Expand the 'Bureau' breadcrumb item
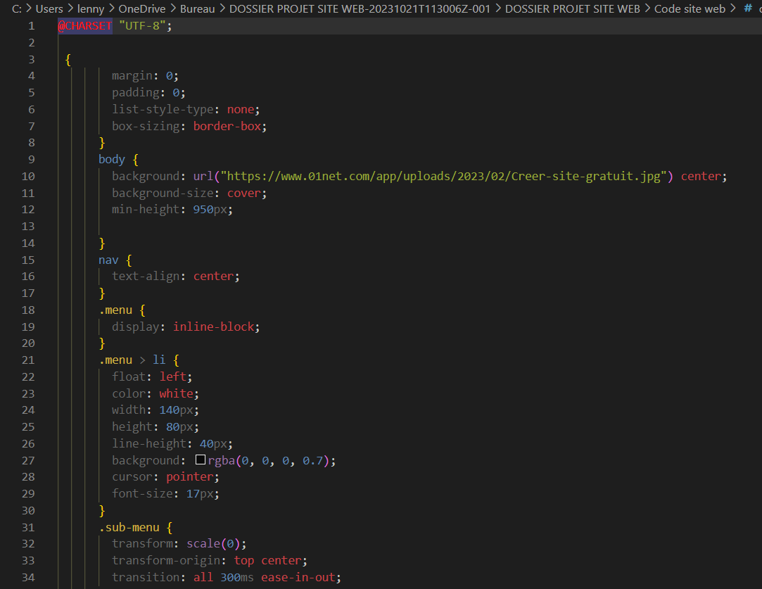The image size is (762, 589). [197, 9]
